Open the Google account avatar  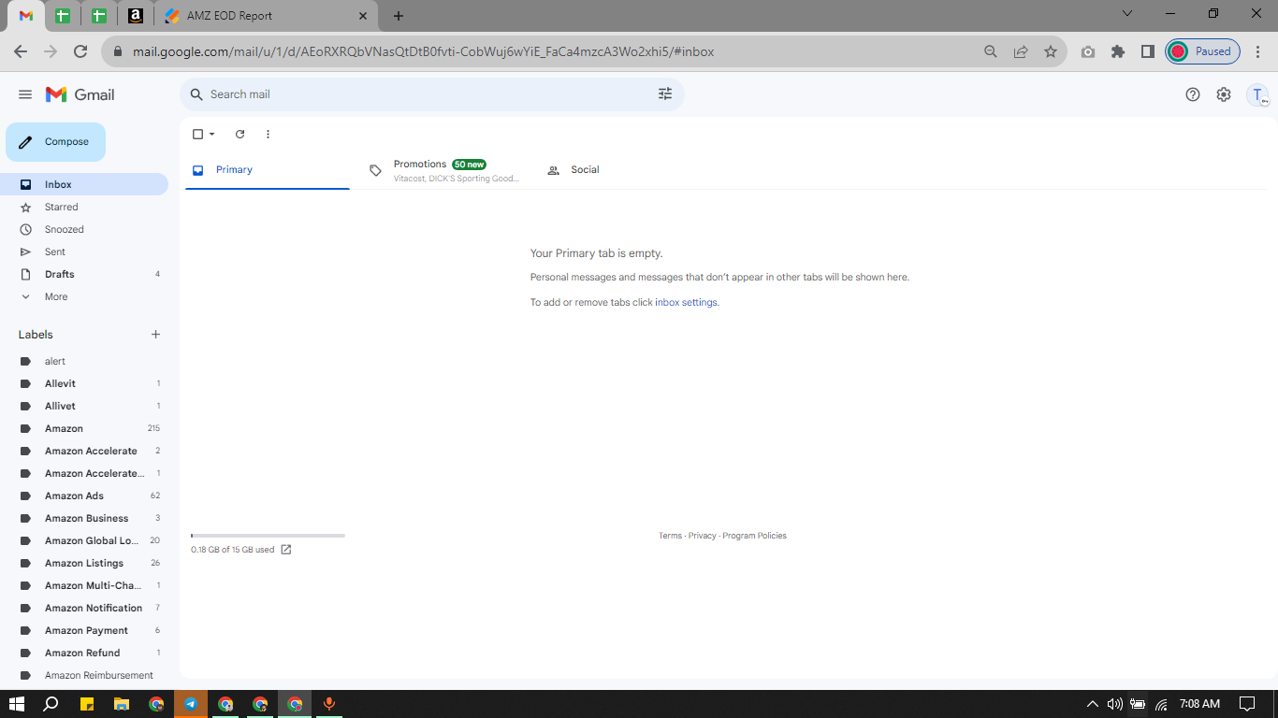1258,94
